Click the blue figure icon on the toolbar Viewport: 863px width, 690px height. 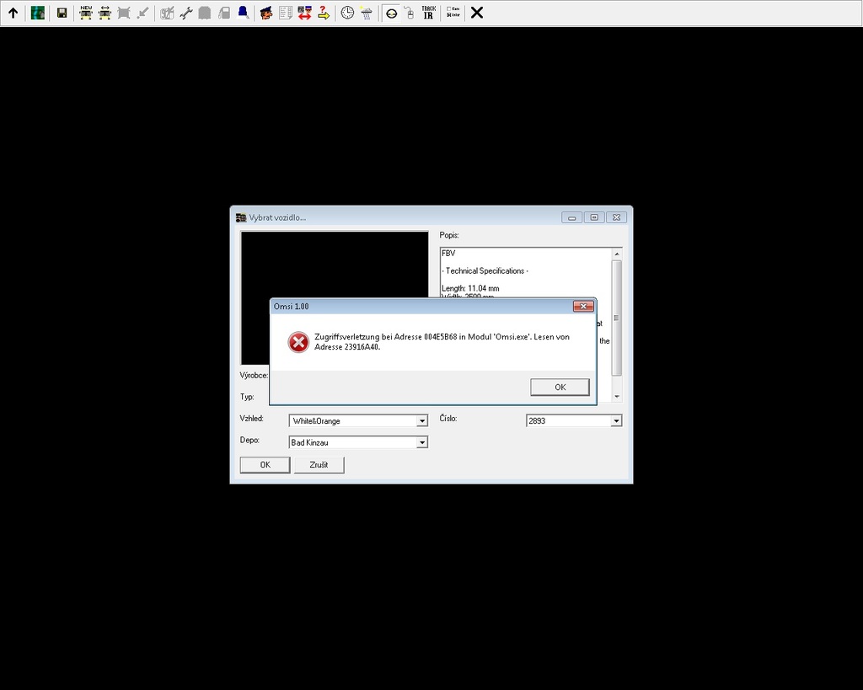pos(243,13)
